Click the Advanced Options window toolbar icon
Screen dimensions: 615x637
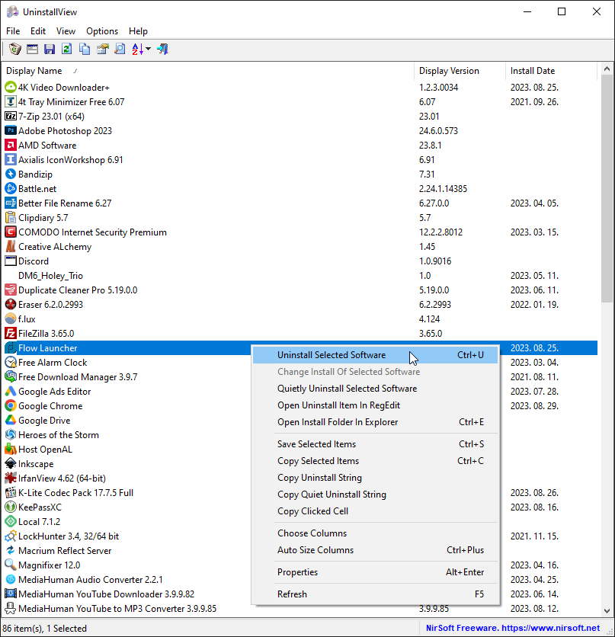click(32, 50)
